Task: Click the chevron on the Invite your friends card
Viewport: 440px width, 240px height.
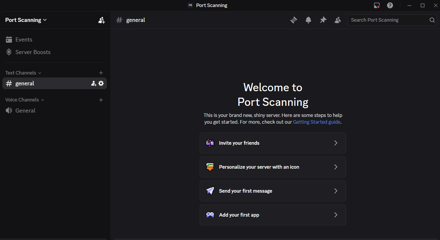Action: point(336,143)
